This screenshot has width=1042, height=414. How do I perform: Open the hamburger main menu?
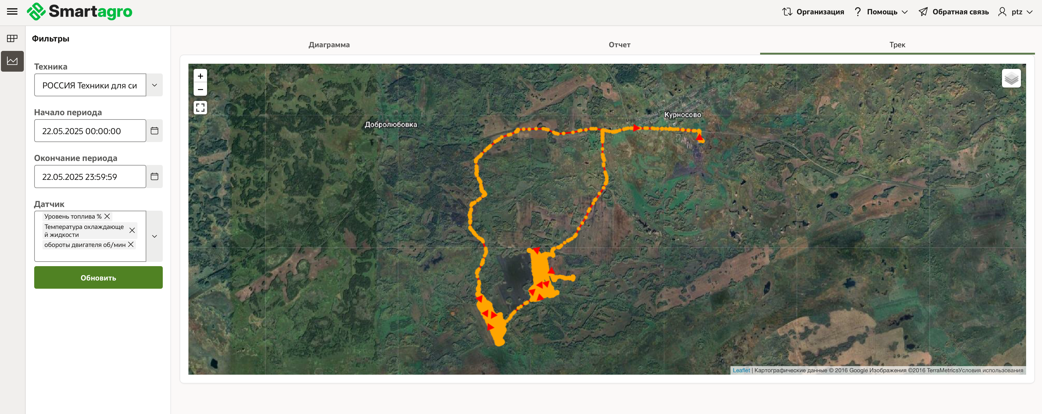(12, 12)
